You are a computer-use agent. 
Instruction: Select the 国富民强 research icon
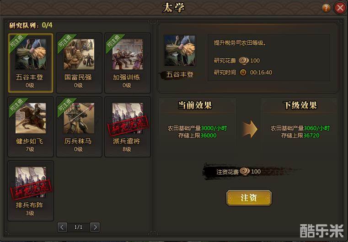coord(79,54)
